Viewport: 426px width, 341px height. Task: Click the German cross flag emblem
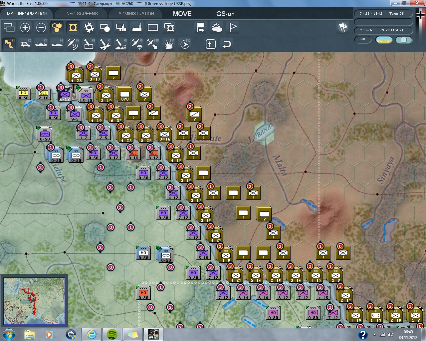[420, 15]
